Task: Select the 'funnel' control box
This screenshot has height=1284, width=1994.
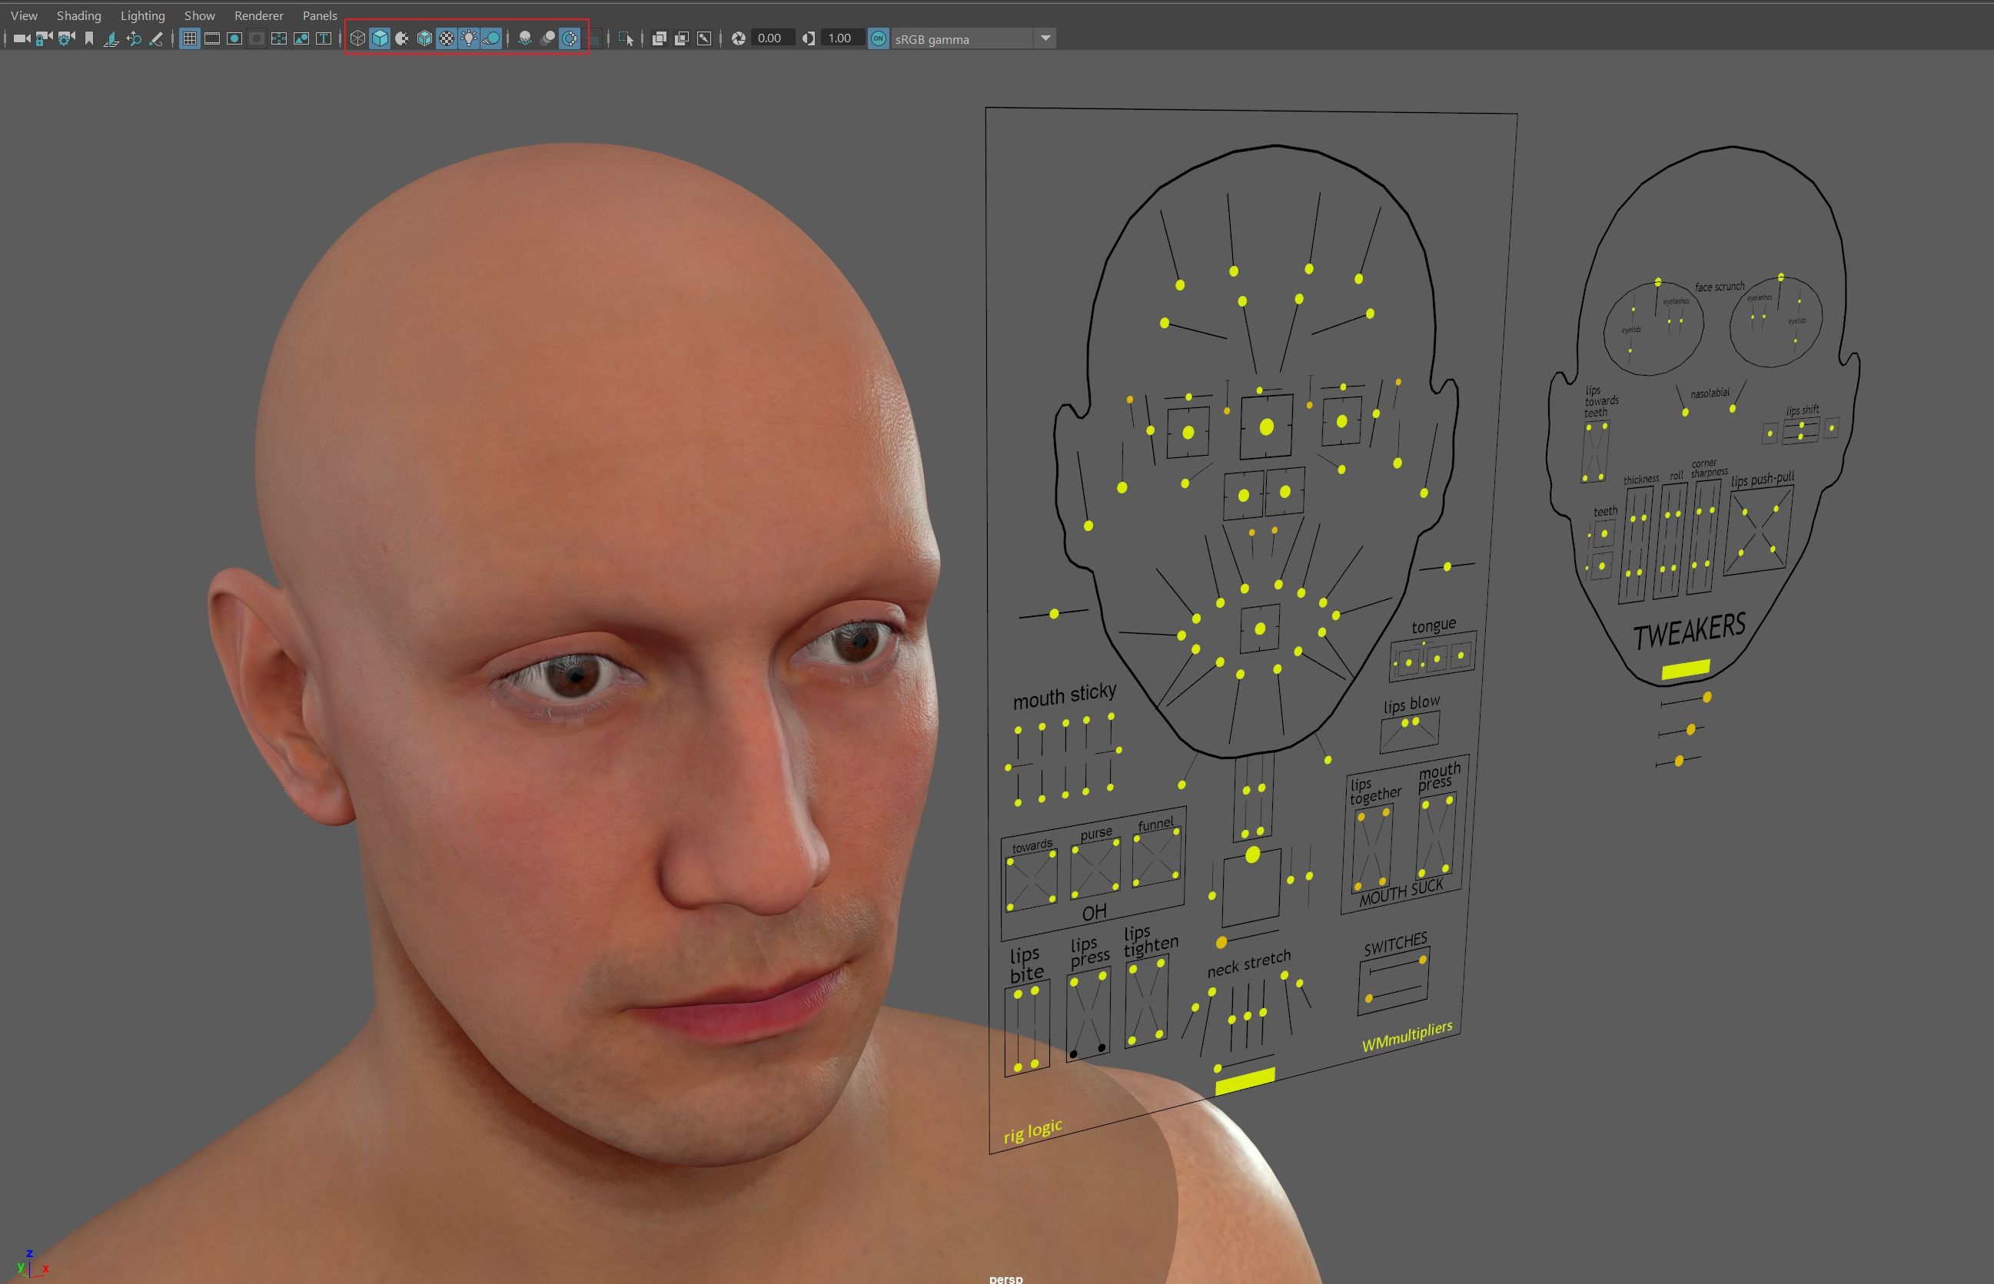Action: (1156, 857)
